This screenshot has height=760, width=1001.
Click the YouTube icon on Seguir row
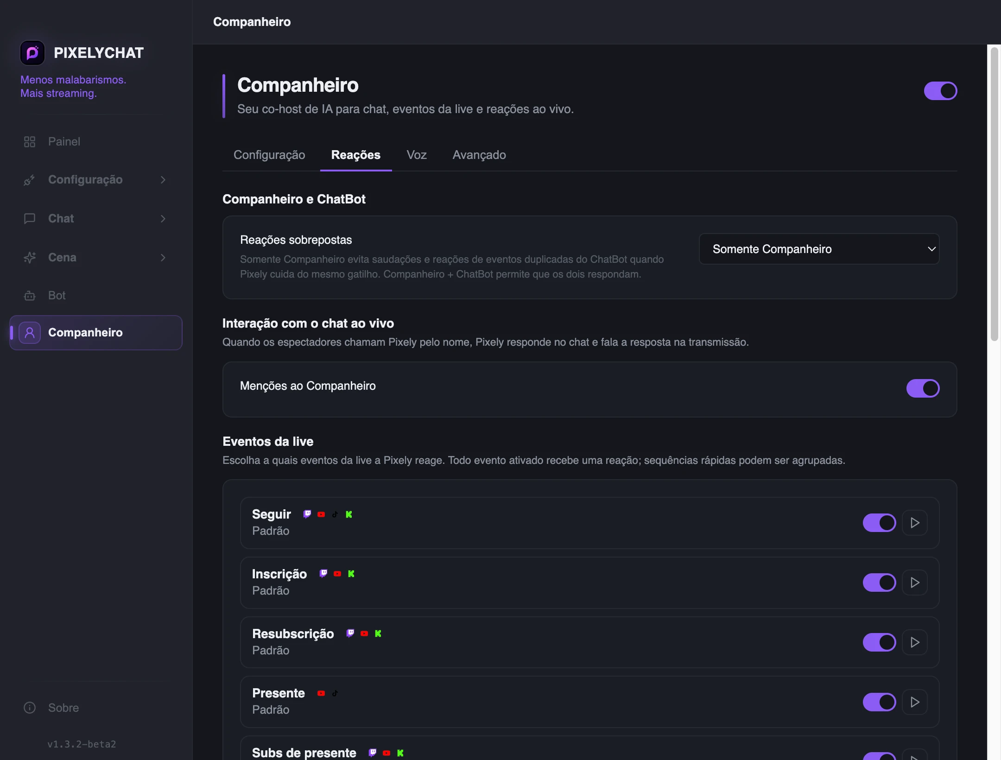coord(321,514)
